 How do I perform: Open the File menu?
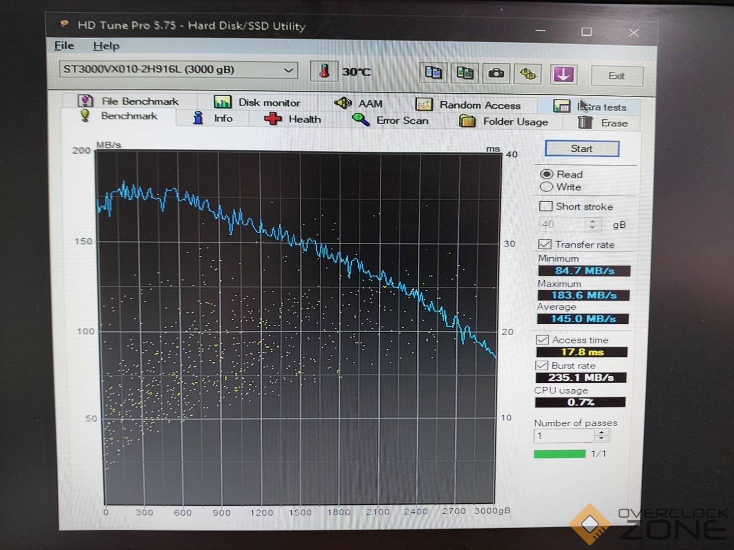[64, 46]
